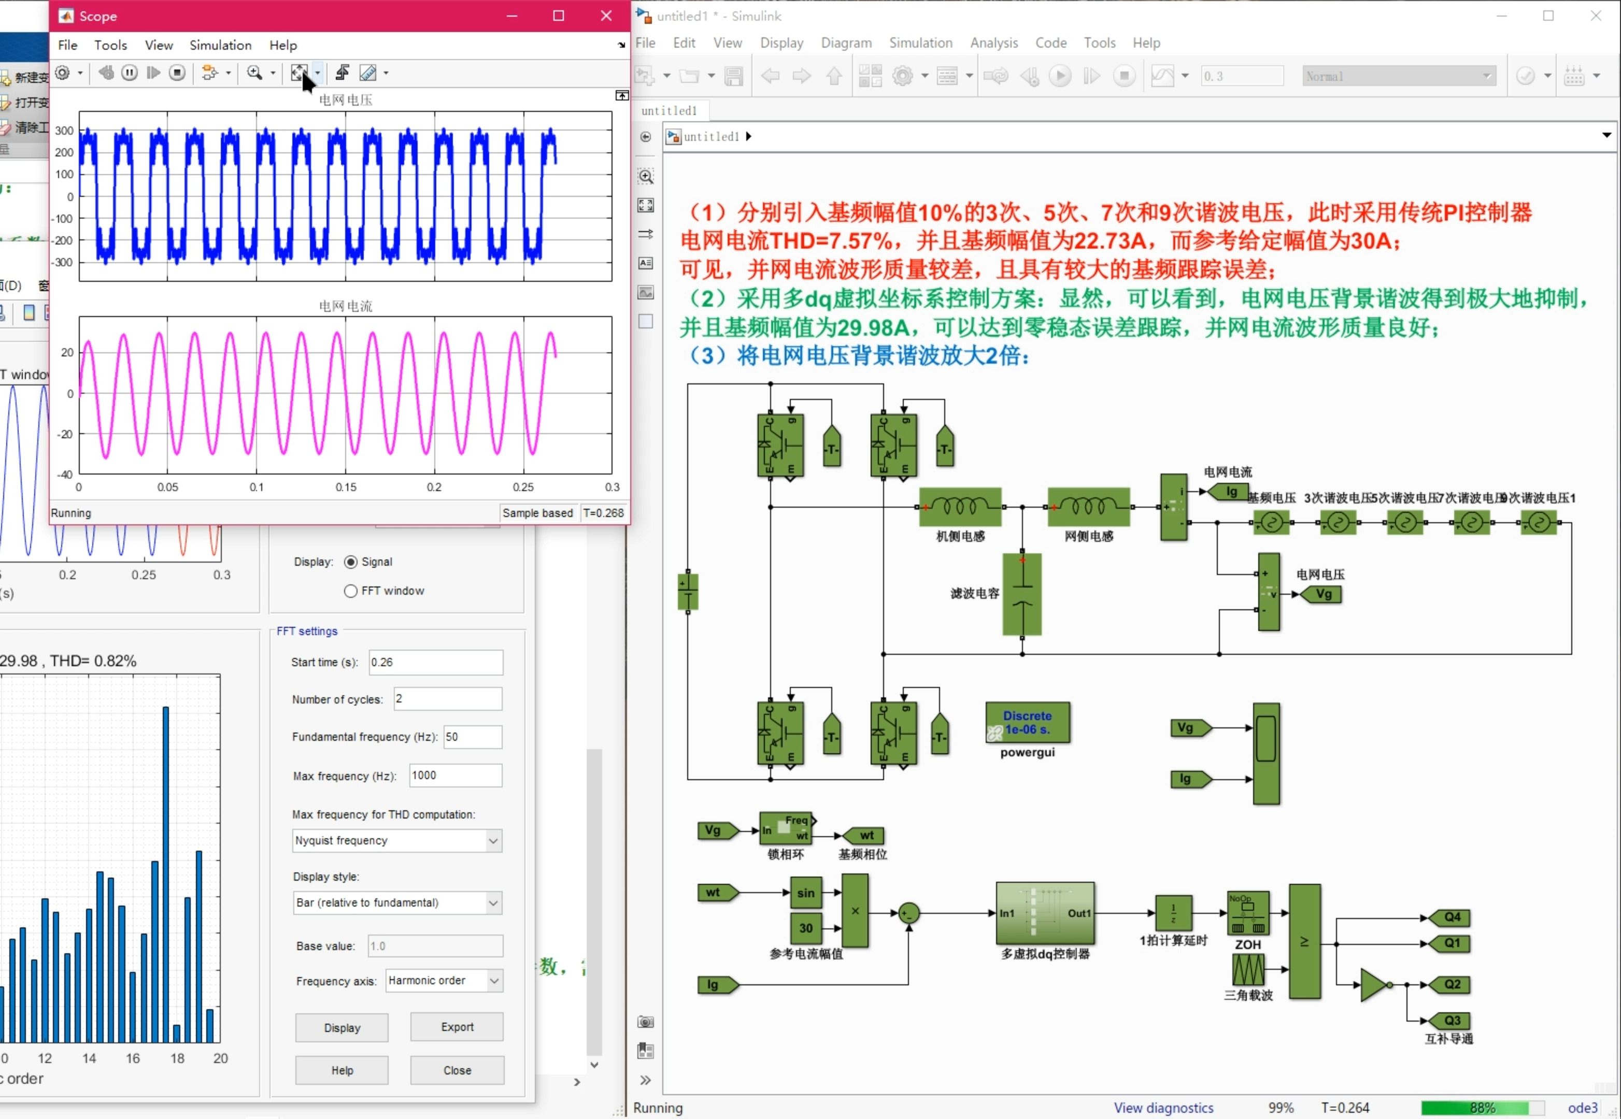Stop simulation in Scope toolbar
The height and width of the screenshot is (1119, 1621).
[x=177, y=72]
